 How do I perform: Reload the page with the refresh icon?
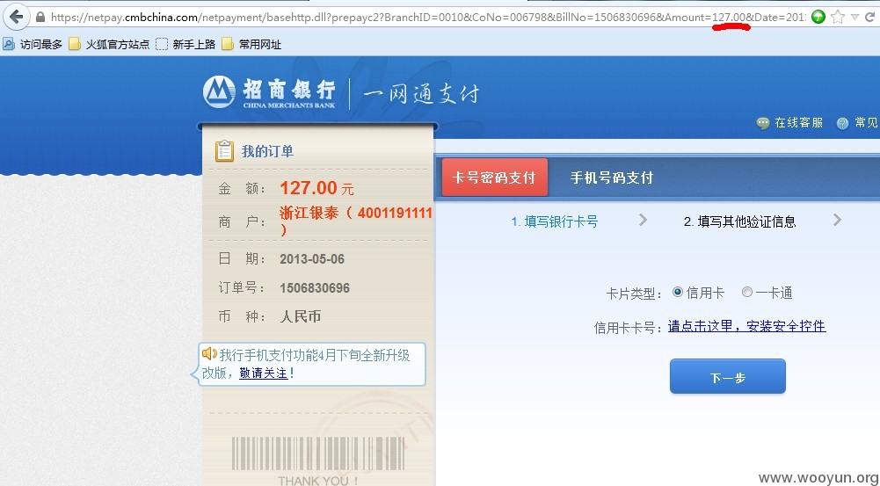click(870, 17)
